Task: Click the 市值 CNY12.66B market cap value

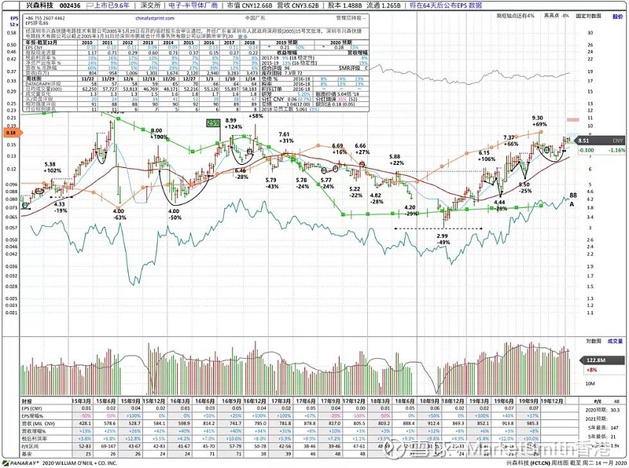Action: coord(249,5)
